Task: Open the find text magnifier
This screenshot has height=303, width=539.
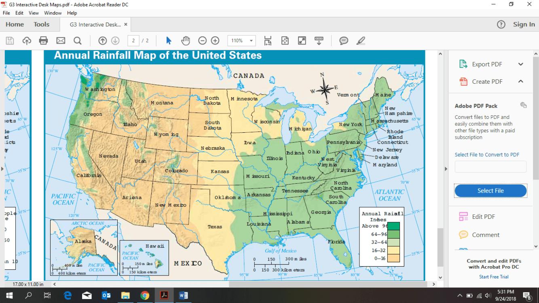Action: coord(77,40)
